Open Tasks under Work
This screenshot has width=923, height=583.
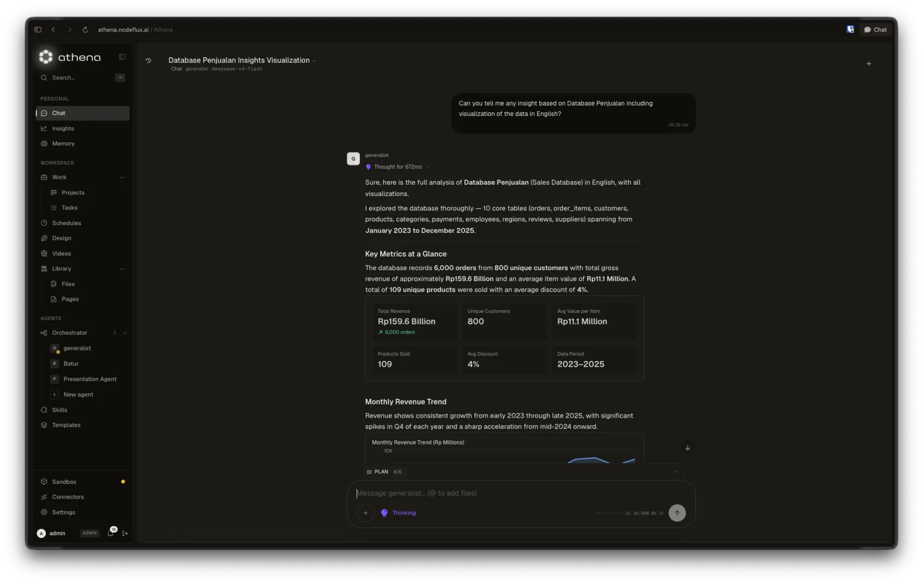[88, 208]
